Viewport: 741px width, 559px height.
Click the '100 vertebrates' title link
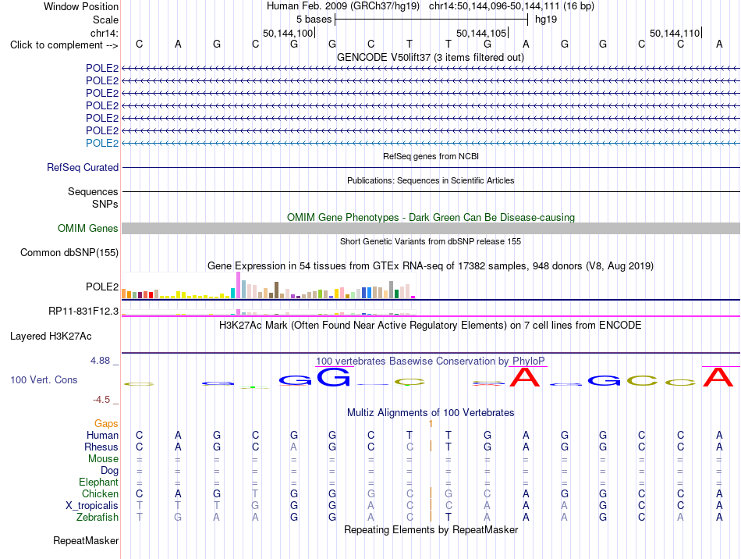351,361
